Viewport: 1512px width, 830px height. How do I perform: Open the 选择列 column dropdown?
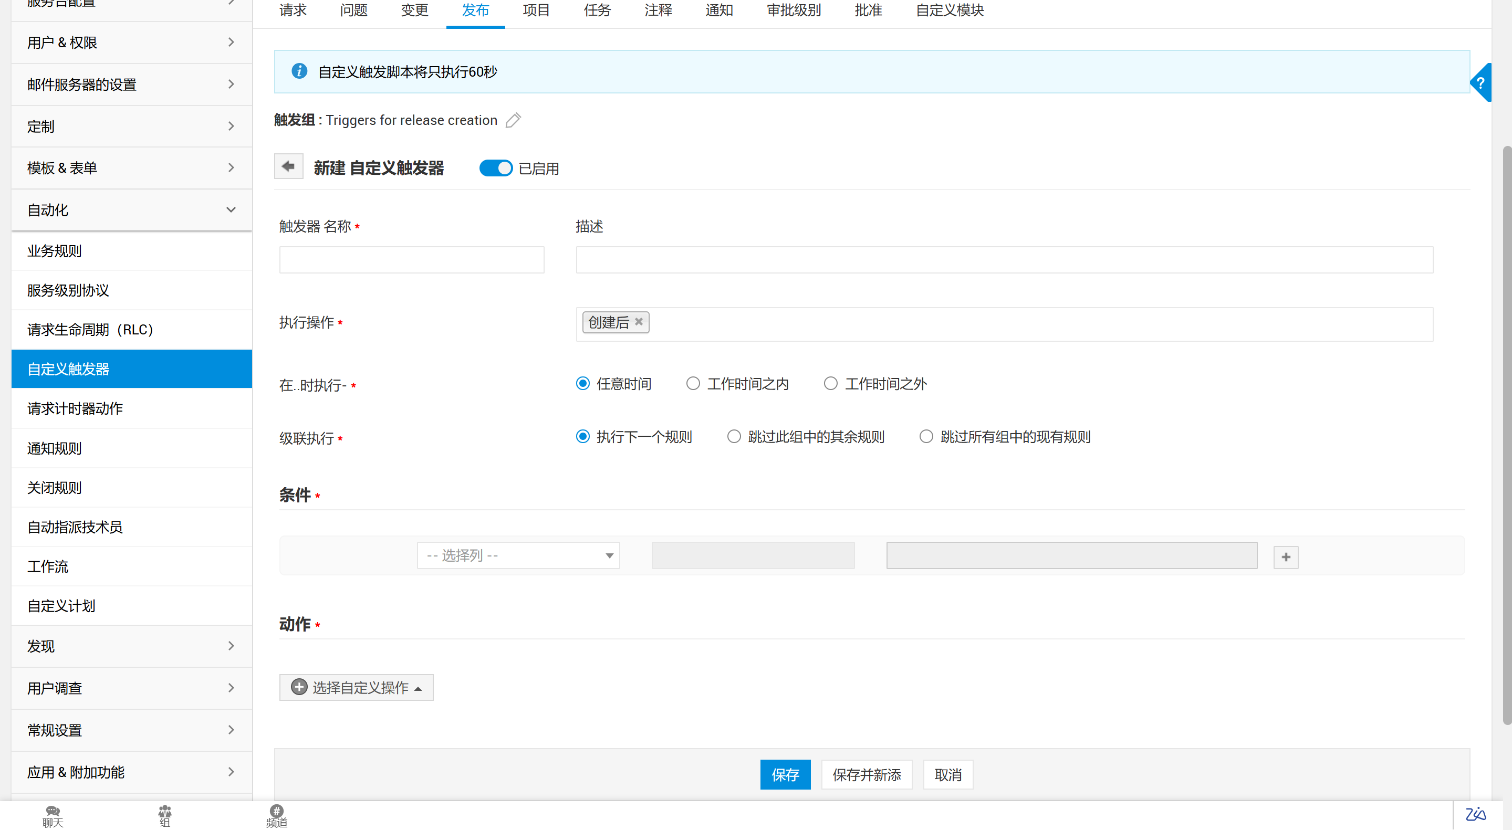click(x=518, y=555)
